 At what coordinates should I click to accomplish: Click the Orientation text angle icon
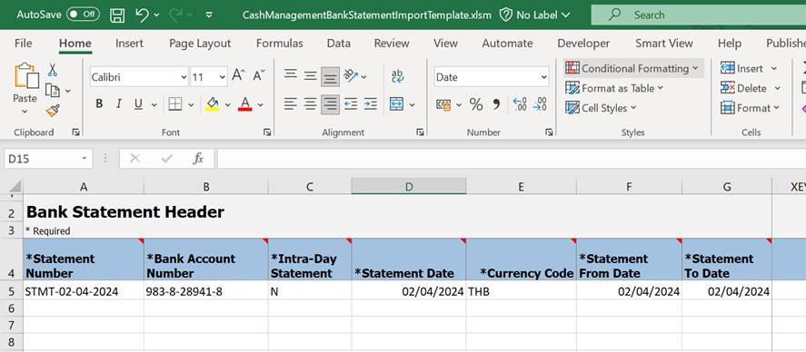tap(351, 76)
